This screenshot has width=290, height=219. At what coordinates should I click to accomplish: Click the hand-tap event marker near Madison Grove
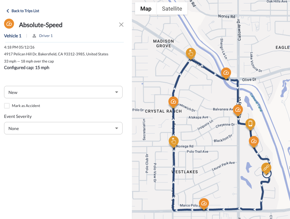point(191,53)
